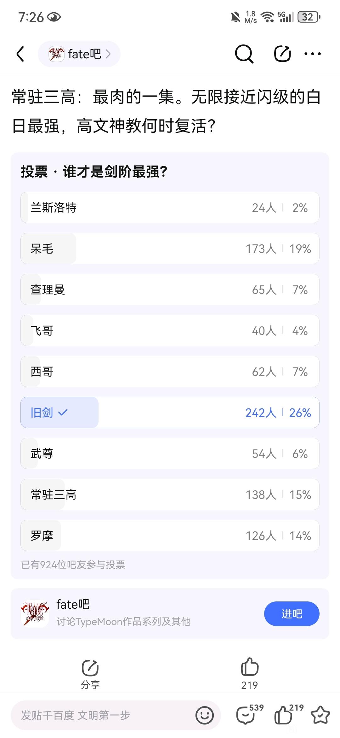Tap the 分享 share icon
The height and width of the screenshot is (738, 340).
click(90, 674)
